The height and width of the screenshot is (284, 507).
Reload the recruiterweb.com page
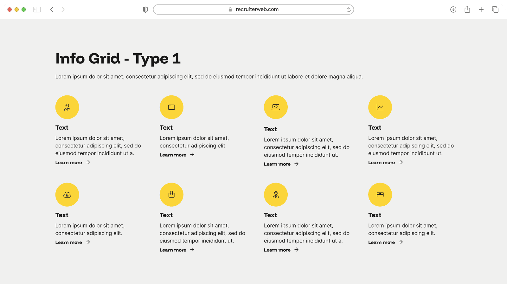[x=348, y=10]
